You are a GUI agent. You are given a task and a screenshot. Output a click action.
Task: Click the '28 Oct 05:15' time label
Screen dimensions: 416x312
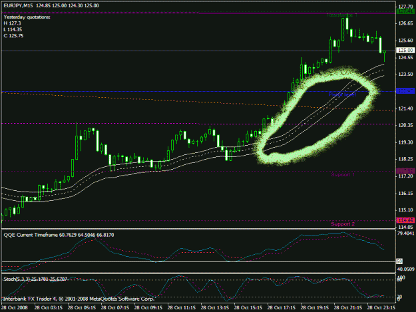82,308
